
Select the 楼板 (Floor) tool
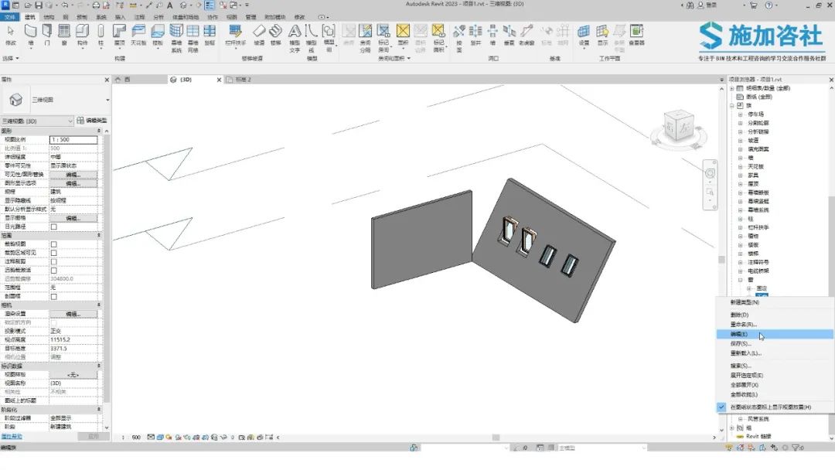coord(158,35)
